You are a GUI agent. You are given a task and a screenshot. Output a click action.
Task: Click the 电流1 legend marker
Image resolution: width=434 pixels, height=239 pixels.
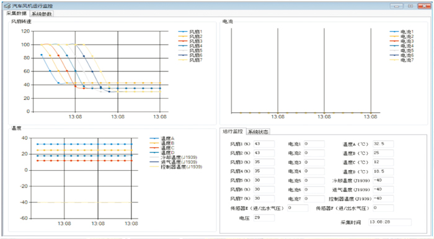(394, 32)
